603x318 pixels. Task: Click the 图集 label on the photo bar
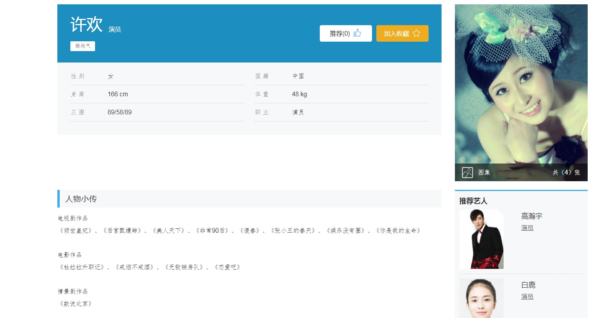484,173
